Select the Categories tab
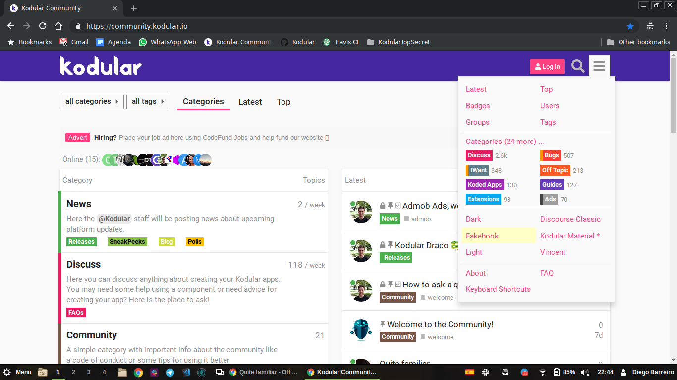The image size is (677, 380). (203, 101)
